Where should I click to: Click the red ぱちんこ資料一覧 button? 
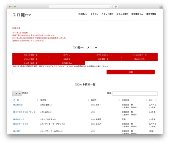tap(31, 59)
